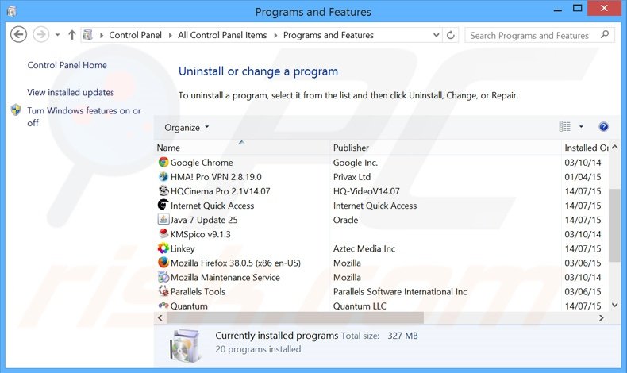Expand chevron after Control Panel breadcrumb

(x=170, y=35)
